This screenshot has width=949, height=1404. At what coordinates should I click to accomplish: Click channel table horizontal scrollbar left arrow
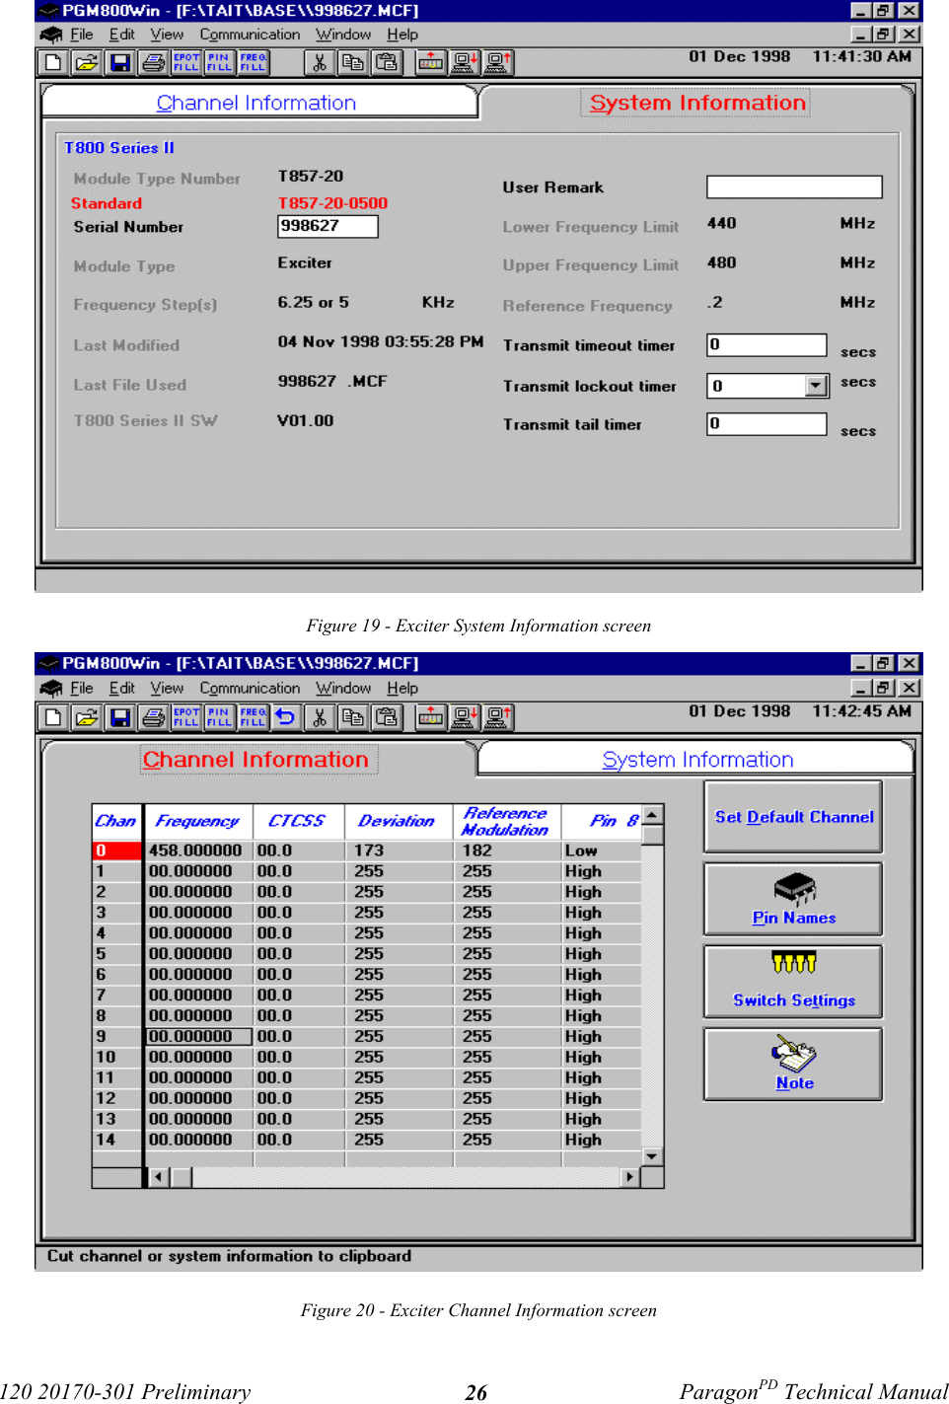tap(158, 1177)
